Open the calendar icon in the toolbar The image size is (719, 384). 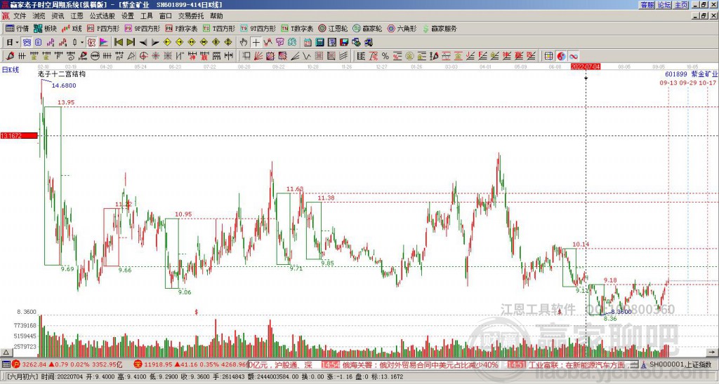point(308,42)
